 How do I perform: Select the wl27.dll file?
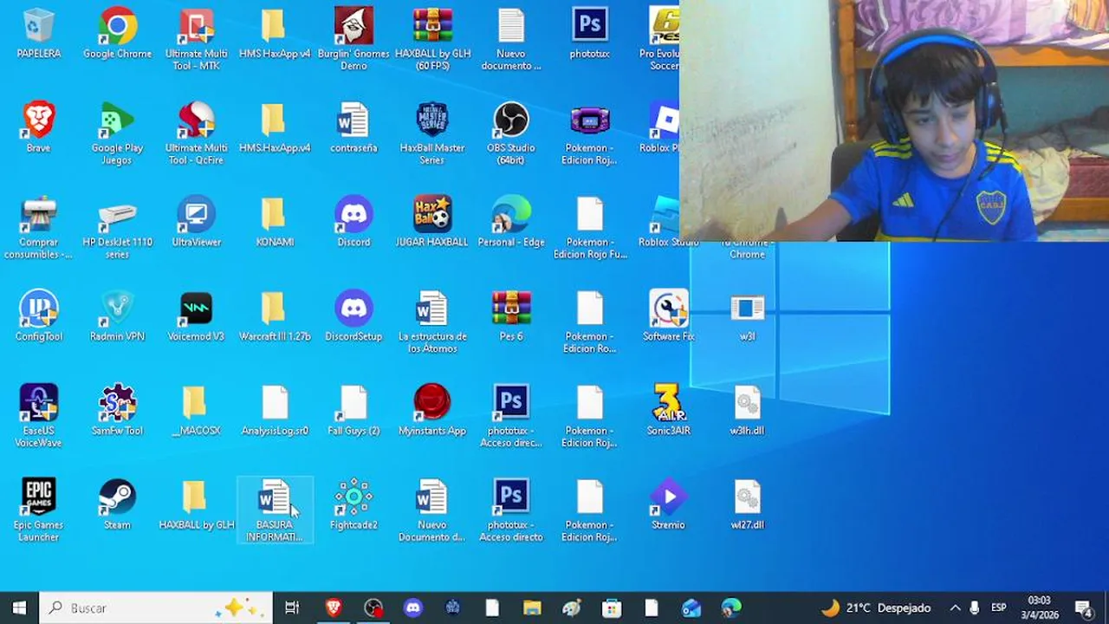(747, 506)
